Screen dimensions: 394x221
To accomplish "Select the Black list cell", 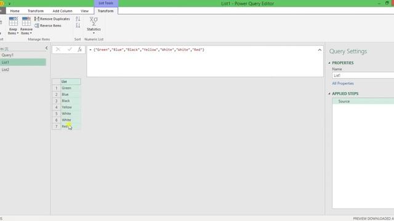I will [71, 101].
